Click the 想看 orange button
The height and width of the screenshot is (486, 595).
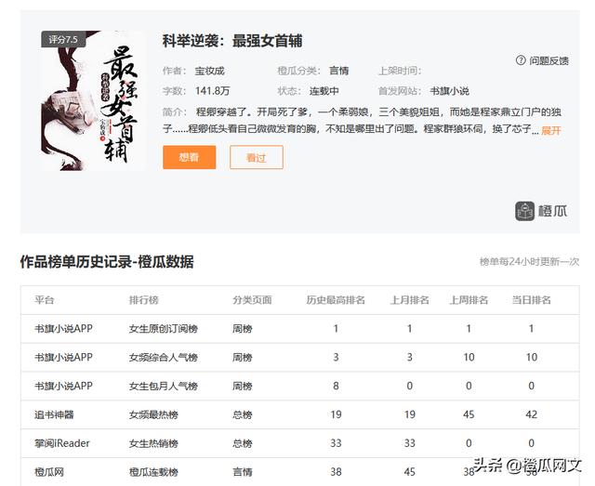(190, 157)
